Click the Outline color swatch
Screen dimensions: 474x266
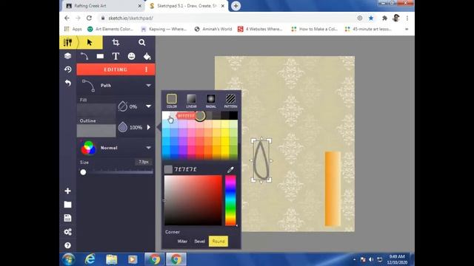pyautogui.click(x=96, y=131)
